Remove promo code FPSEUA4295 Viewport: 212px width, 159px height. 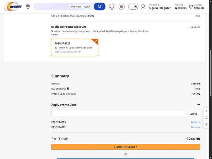point(195,122)
